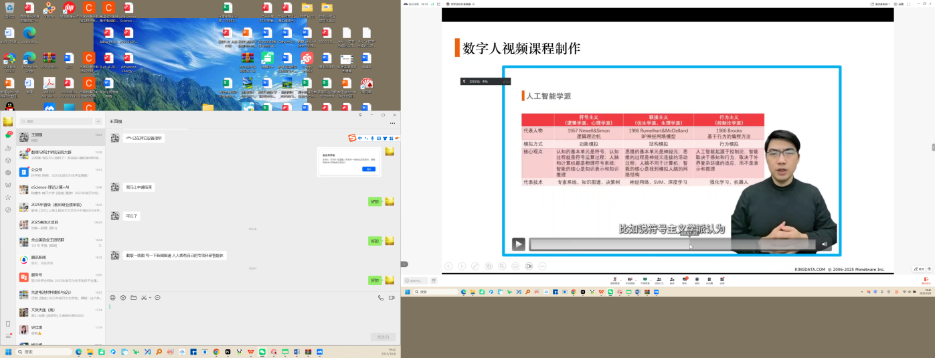The height and width of the screenshot is (358, 935).
Task: Expand the screenshot scissors dropdown arrow
Action: pyautogui.click(x=150, y=297)
